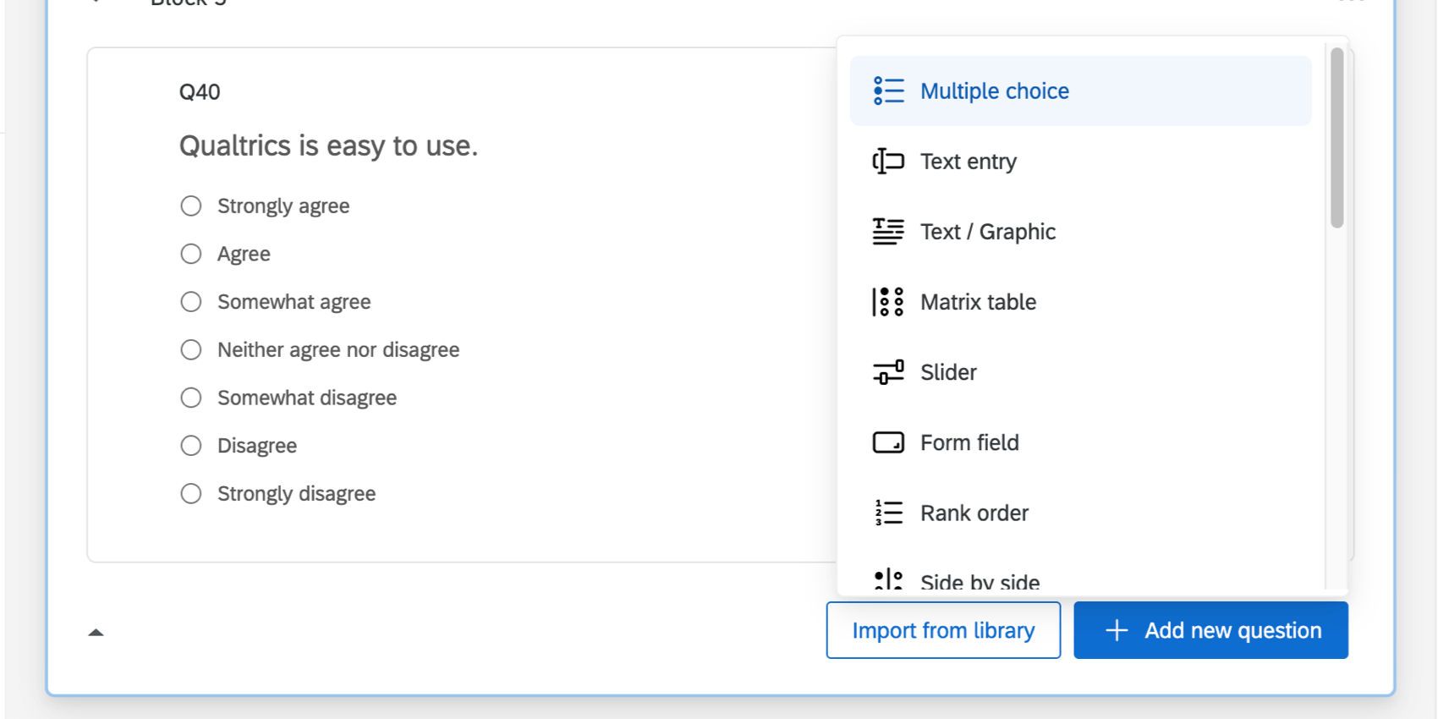Pick the Somewhat disagree radio option
Screen dimensions: 1438x719
coord(191,398)
